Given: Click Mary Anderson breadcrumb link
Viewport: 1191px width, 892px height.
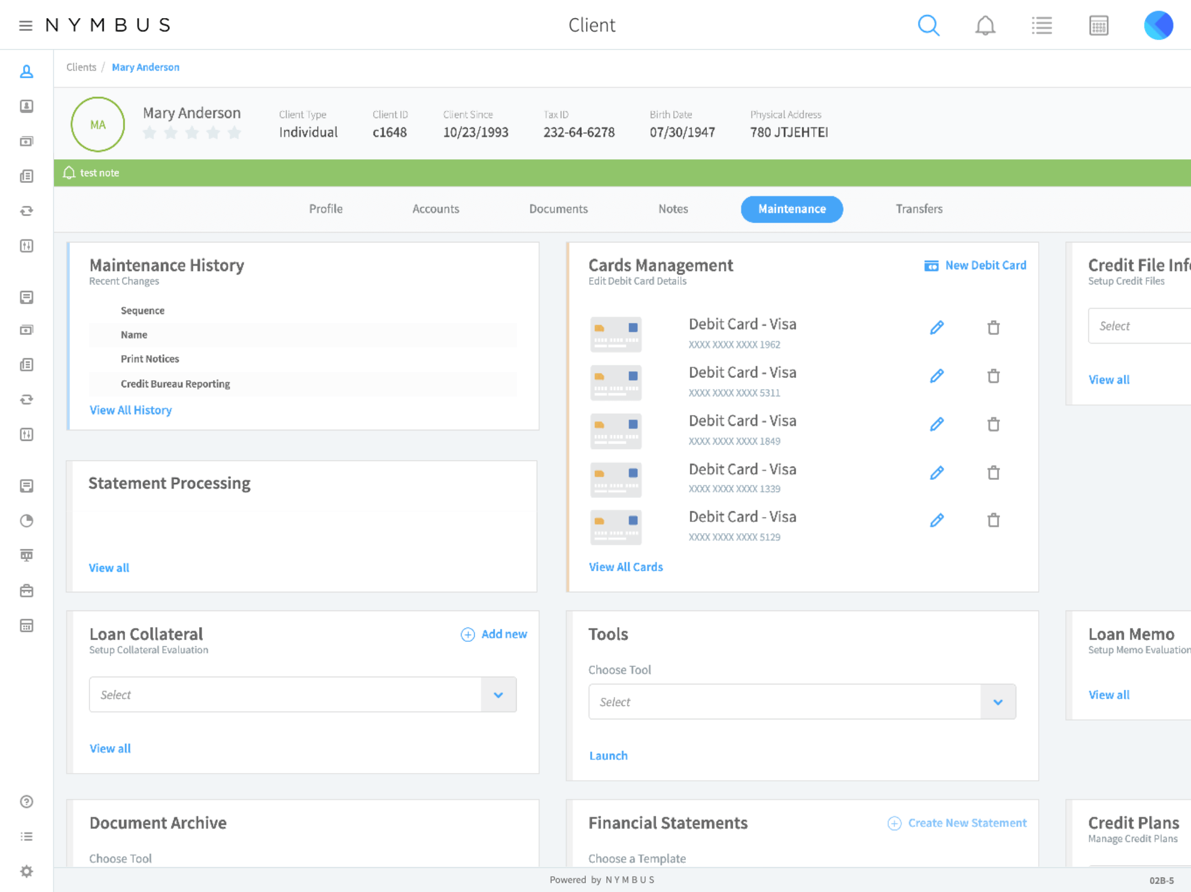Looking at the screenshot, I should [x=146, y=67].
